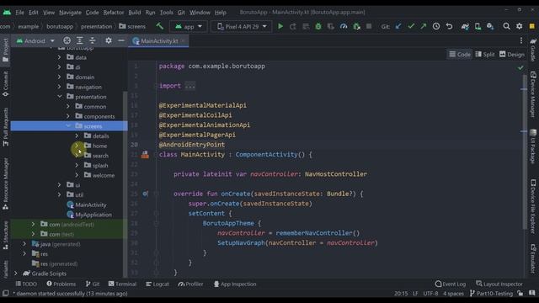Open the Refactor menu
The width and height of the screenshot is (539, 303).
coord(114,13)
